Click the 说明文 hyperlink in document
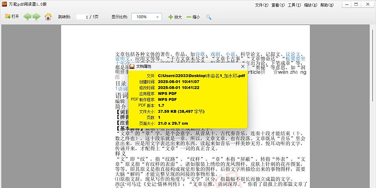Image resolution: width=376 pixels, height=188 pixels. 123,59
